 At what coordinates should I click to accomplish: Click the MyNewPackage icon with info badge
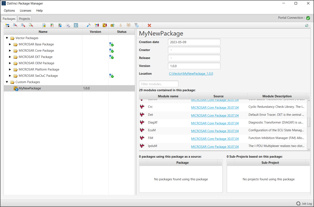coord(16,88)
